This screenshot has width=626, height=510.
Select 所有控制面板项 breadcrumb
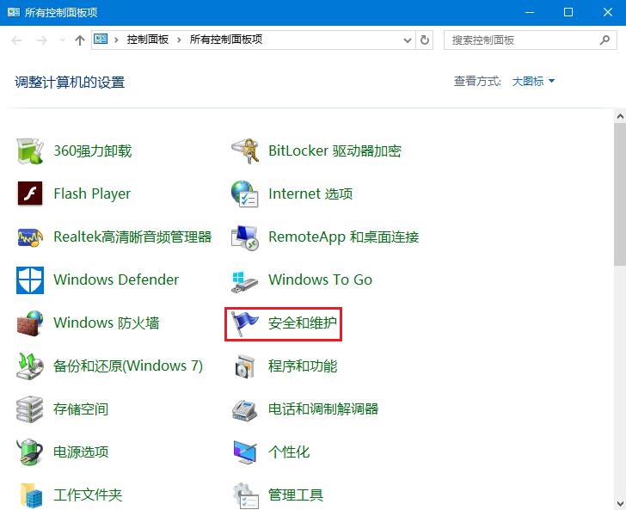[x=226, y=40]
